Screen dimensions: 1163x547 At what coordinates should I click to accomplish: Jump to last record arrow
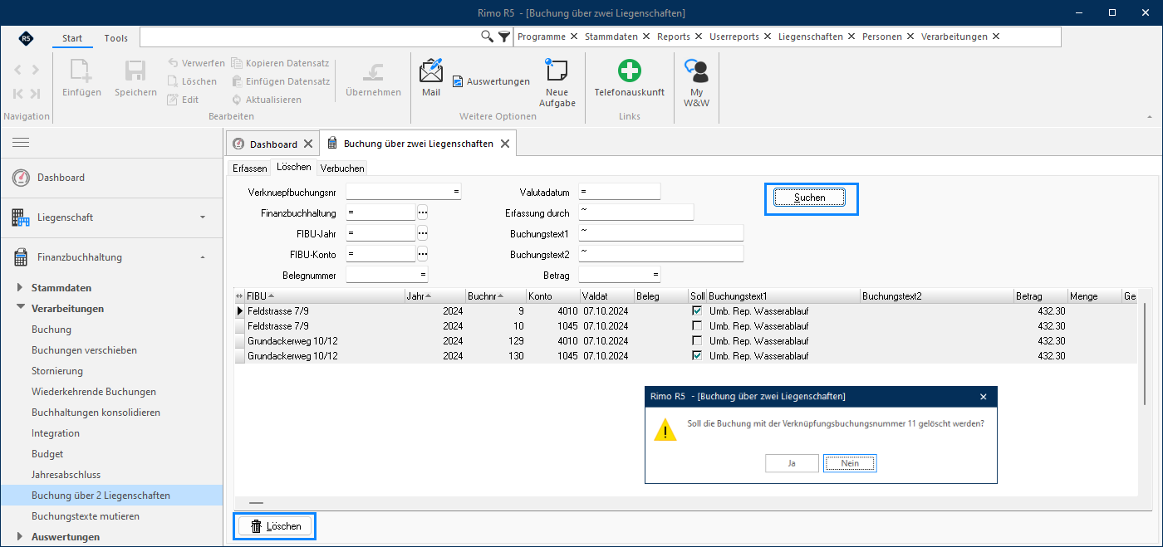(x=35, y=94)
